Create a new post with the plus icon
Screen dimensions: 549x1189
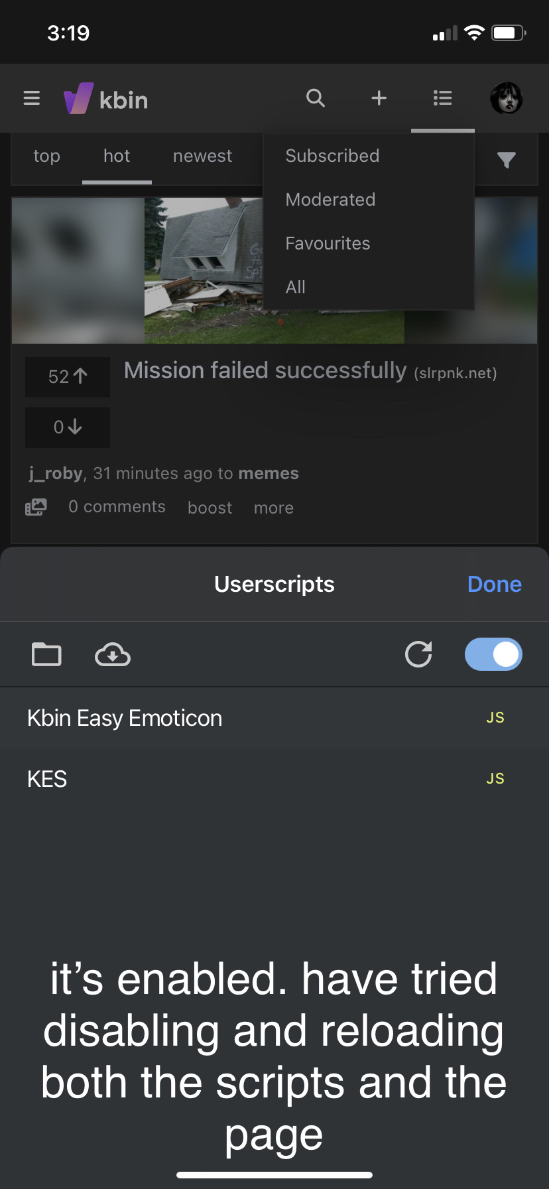click(x=379, y=98)
